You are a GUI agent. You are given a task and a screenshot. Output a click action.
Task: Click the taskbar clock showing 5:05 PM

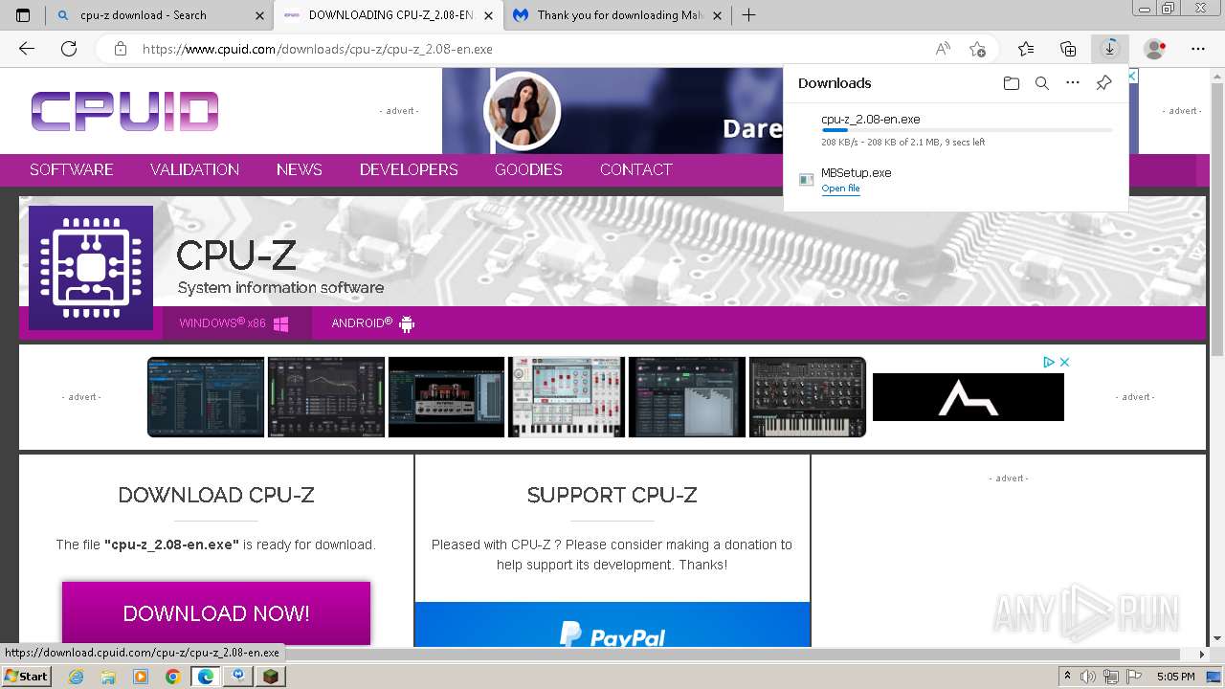pyautogui.click(x=1175, y=677)
